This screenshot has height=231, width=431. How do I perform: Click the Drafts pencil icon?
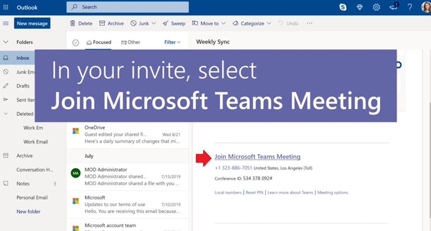(6, 86)
